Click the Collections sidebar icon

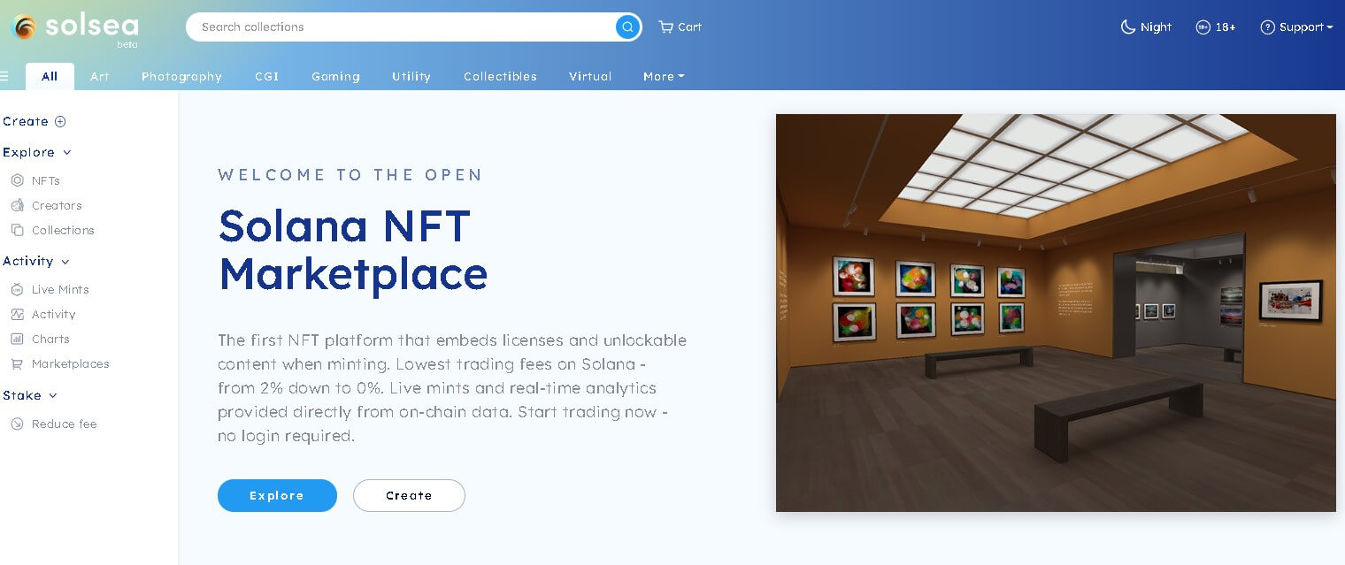click(x=17, y=230)
